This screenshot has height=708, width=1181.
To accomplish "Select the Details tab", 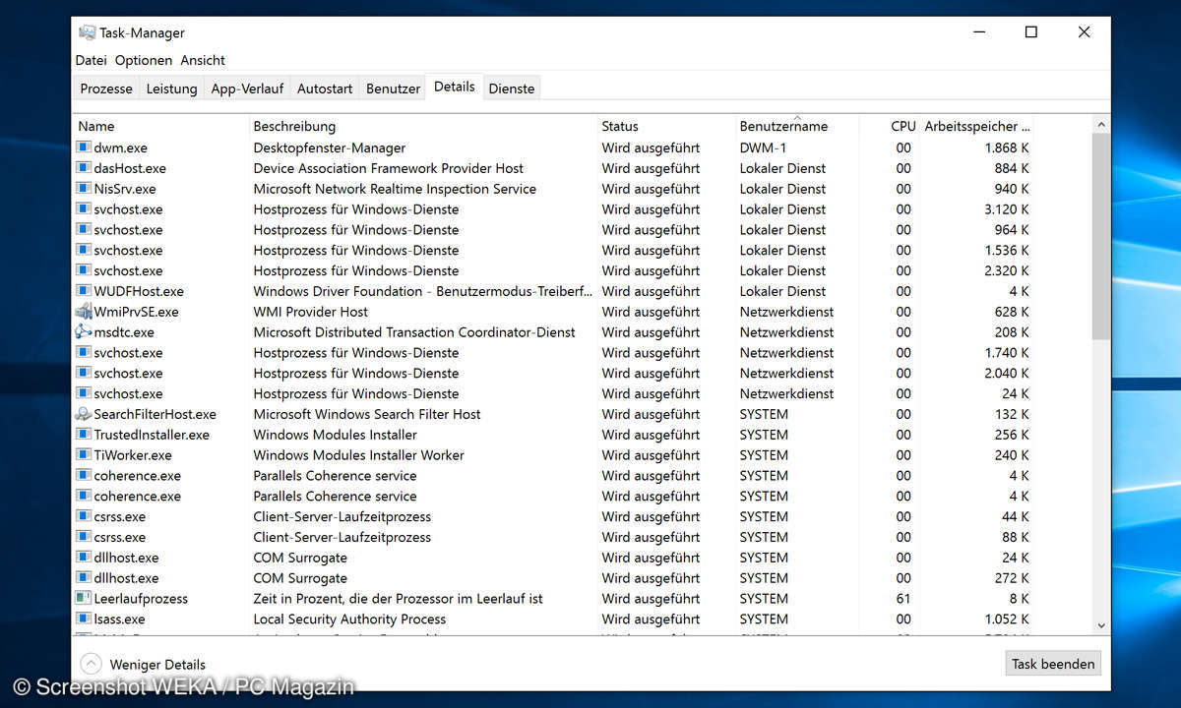I will coord(455,87).
